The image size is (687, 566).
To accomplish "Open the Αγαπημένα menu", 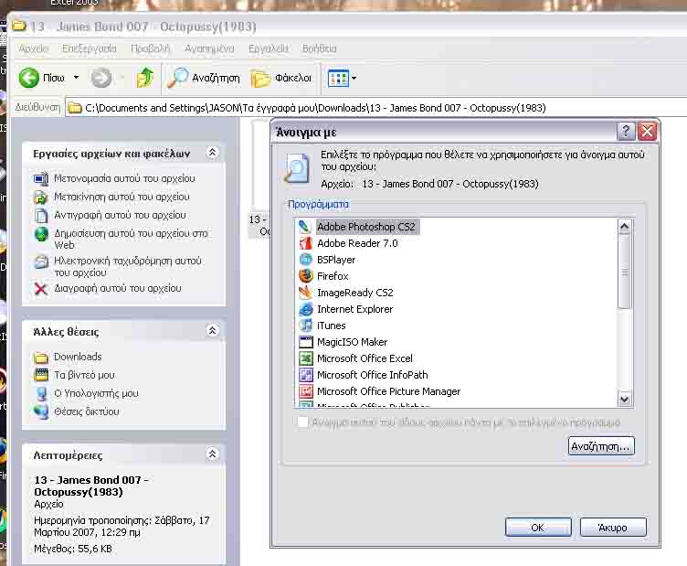I will click(x=209, y=48).
